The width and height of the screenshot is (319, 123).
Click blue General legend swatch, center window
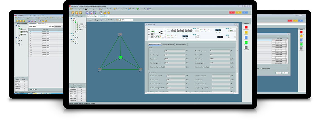pos(246,37)
